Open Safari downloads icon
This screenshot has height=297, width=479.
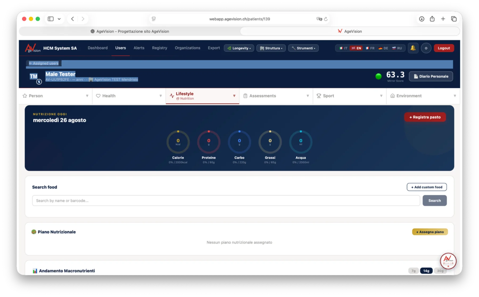(422, 19)
